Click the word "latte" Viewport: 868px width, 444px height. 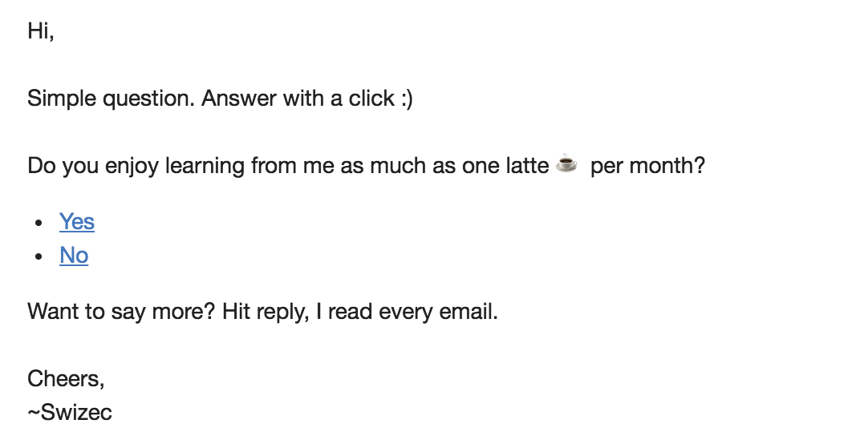point(528,166)
